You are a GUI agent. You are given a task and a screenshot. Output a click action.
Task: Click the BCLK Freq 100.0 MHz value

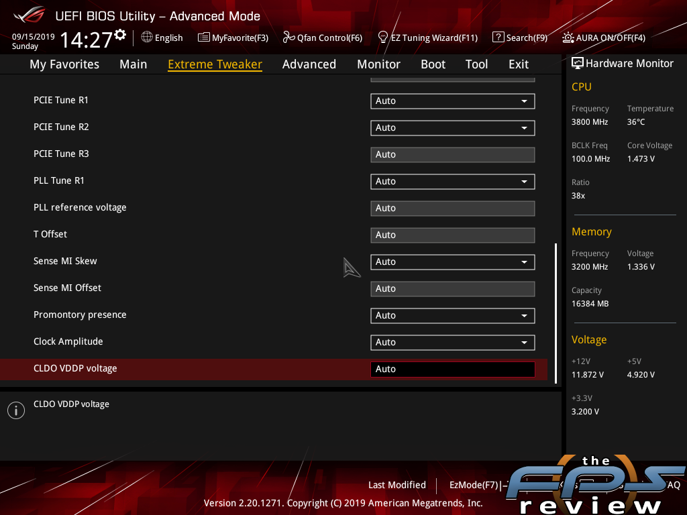590,159
